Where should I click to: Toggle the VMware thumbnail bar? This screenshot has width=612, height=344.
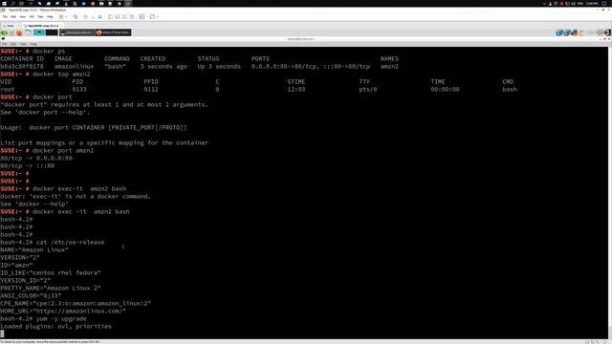(x=118, y=17)
